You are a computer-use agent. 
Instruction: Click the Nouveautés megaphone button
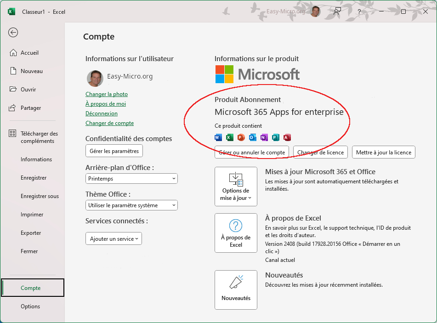(x=236, y=290)
